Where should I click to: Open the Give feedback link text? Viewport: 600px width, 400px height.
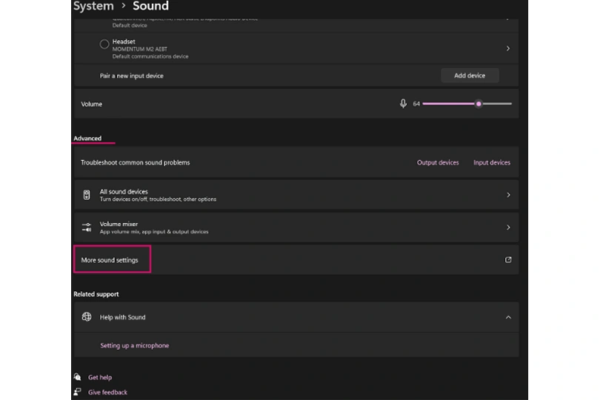click(107, 392)
